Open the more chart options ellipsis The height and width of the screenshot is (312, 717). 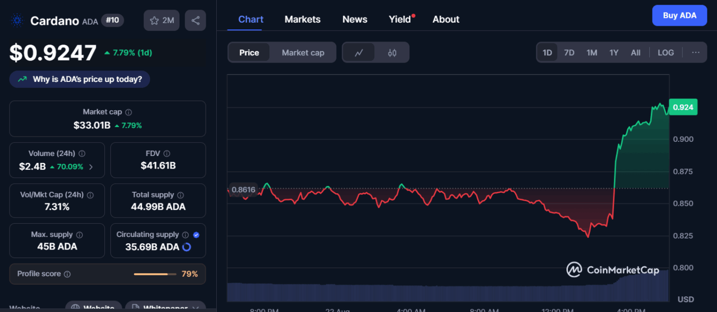[x=695, y=53]
